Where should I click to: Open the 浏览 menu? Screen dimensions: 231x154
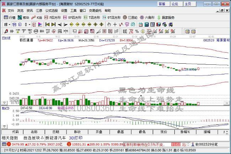20,11
